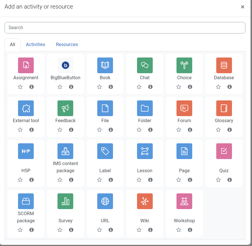
Task: Select the Assignment activity icon
Action: tap(26, 65)
